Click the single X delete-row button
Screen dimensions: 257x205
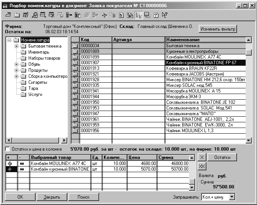(202, 157)
